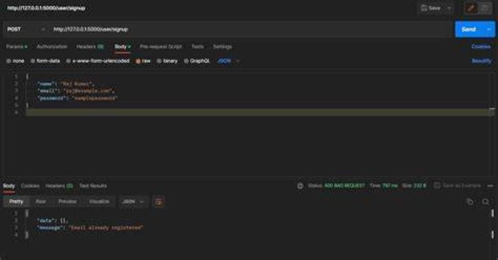
Task: Click the "message" line in response
Action: 90,228
